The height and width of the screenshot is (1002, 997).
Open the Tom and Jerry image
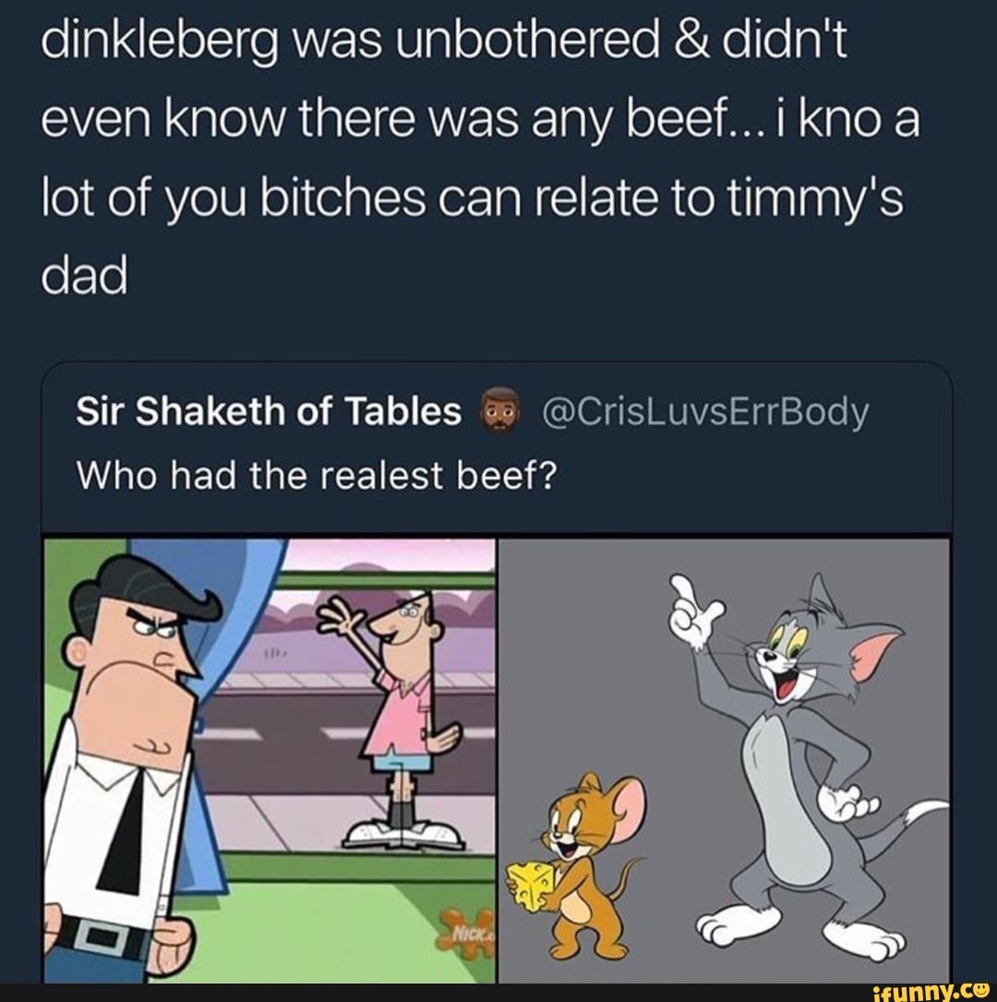click(x=725, y=759)
